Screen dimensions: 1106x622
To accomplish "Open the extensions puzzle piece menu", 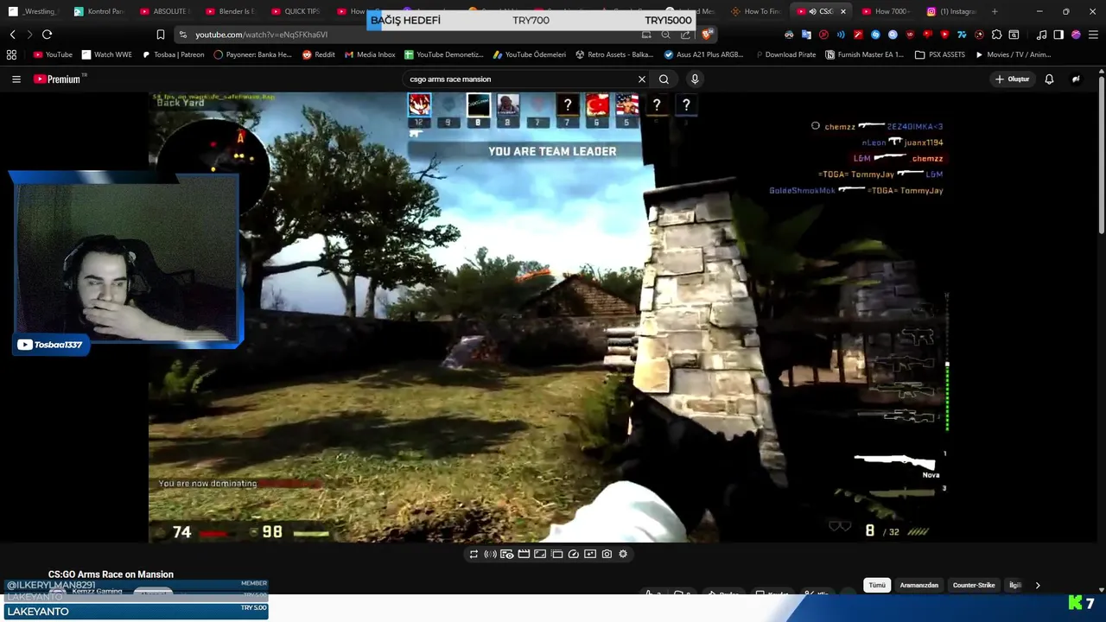I will [x=996, y=35].
